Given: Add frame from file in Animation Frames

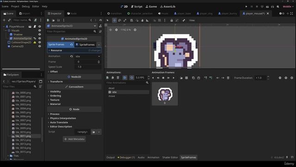Looking at the screenshot, I should coord(181,78).
